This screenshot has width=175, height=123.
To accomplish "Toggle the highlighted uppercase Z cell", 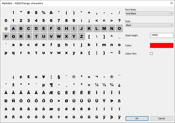I will pyautogui.click(x=74, y=37).
